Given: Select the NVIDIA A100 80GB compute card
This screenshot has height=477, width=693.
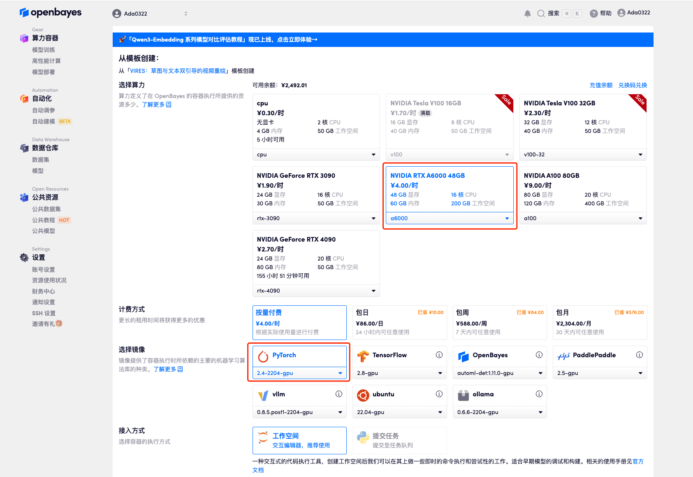Looking at the screenshot, I should (x=583, y=189).
